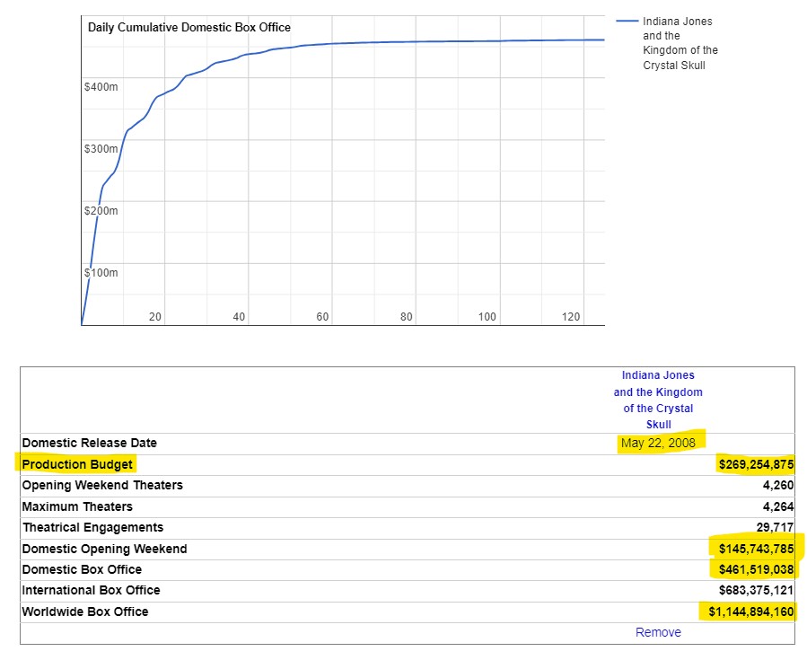807x660 pixels.
Task: Click the $1,144,894,160 worldwide box office value
Action: coord(750,612)
